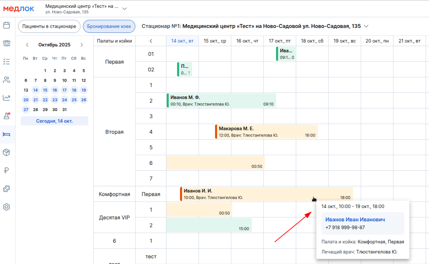This screenshot has width=429, height=264.
Task: Open the laboratory flask sidebar icon
Action: tap(7, 116)
